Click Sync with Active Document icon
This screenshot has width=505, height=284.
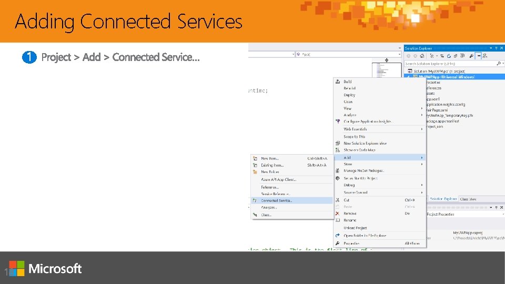[x=442, y=56]
